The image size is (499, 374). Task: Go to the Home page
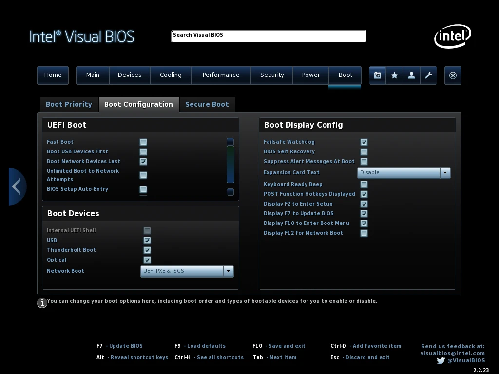53,75
